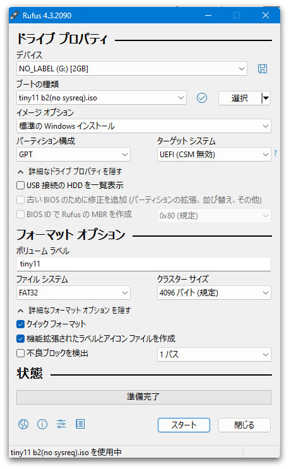Uncheck クイック フォーマット checkbox
The width and height of the screenshot is (289, 469).
point(20,324)
